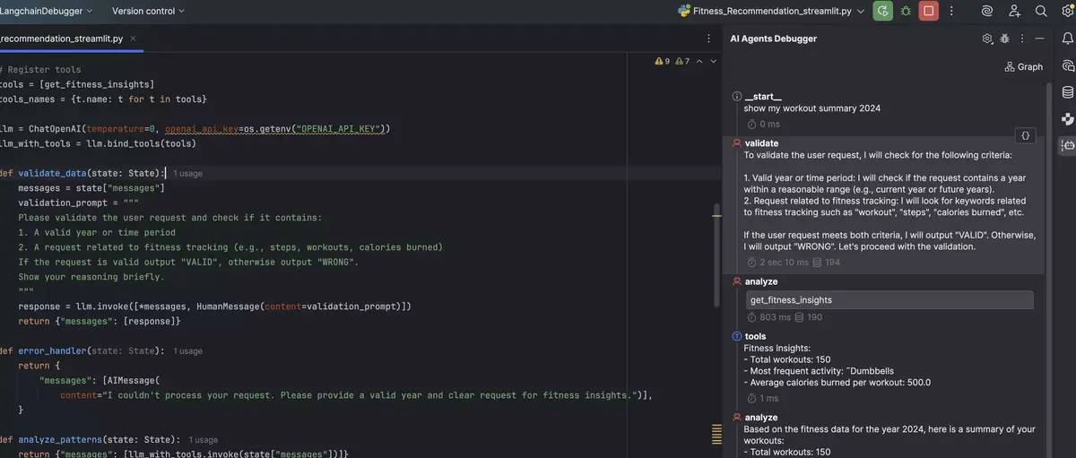Jump to previous highlighted problem arrow
Screen dimensions: 1076x458
point(700,61)
